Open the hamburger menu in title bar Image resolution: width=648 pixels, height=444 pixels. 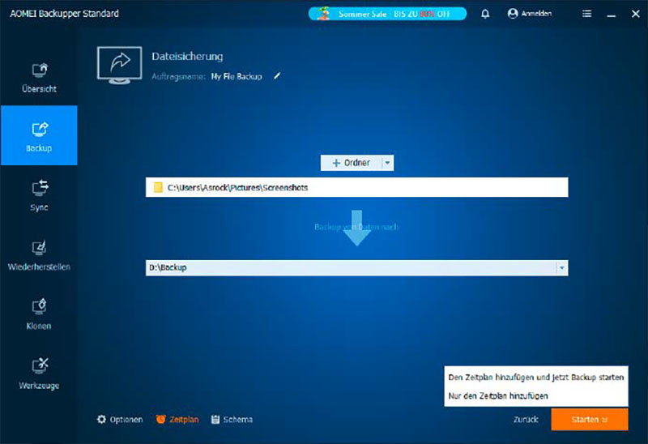tap(586, 14)
